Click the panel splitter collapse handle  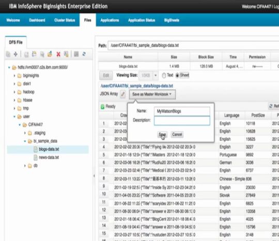pos(94,176)
